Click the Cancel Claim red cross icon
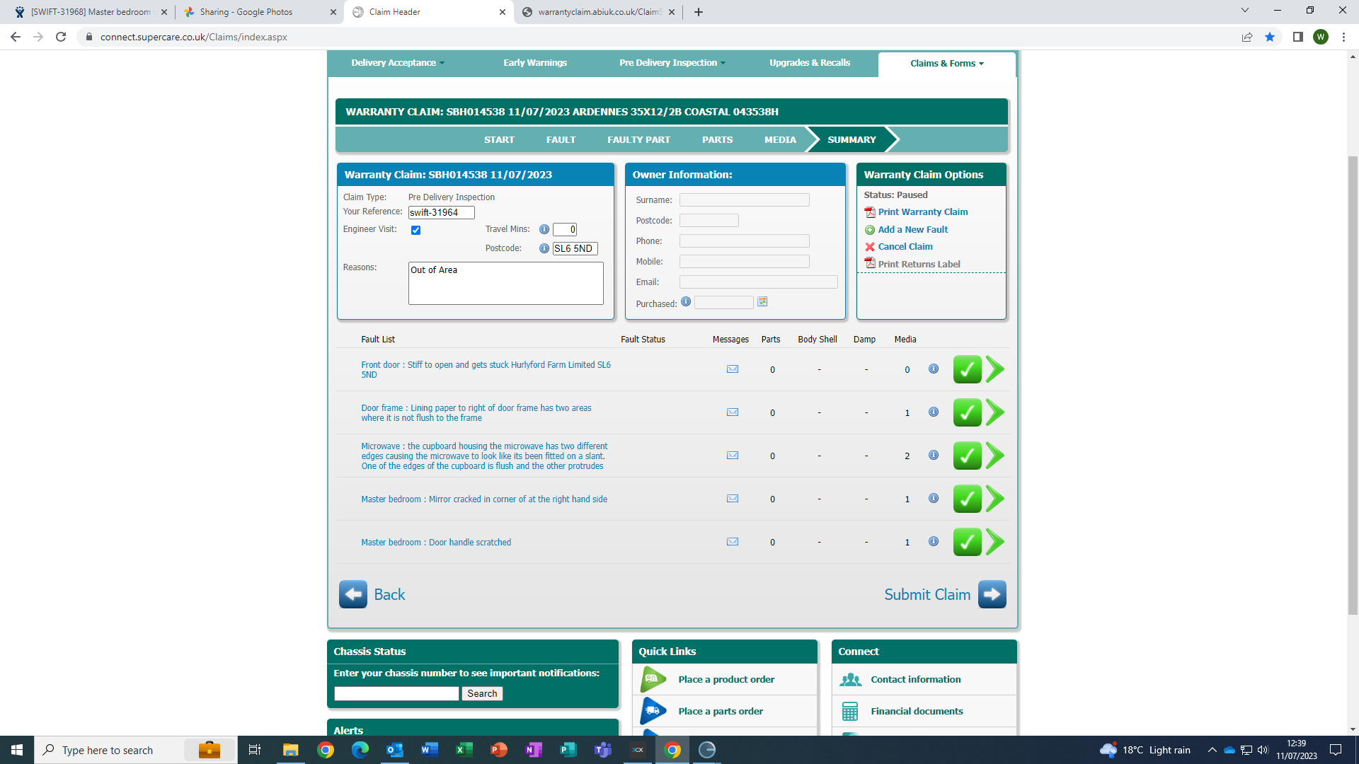1359x764 pixels. pos(870,247)
